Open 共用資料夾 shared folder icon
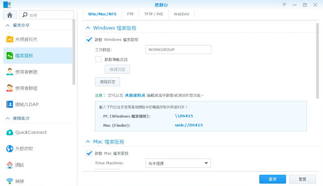Image resolution: width=323 pixels, height=186 pixels. click(x=10, y=39)
